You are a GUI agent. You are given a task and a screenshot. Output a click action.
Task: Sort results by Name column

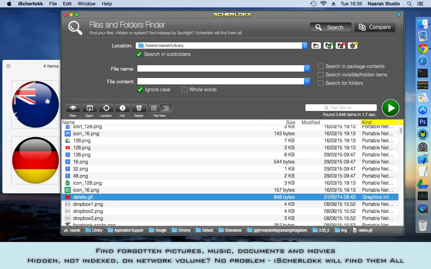point(161,122)
